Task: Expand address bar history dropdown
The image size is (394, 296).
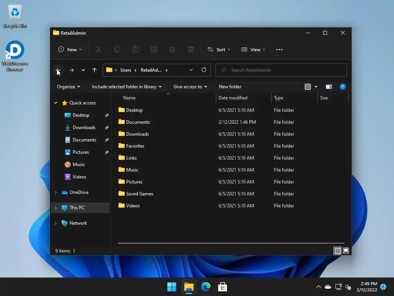Action: pos(191,70)
